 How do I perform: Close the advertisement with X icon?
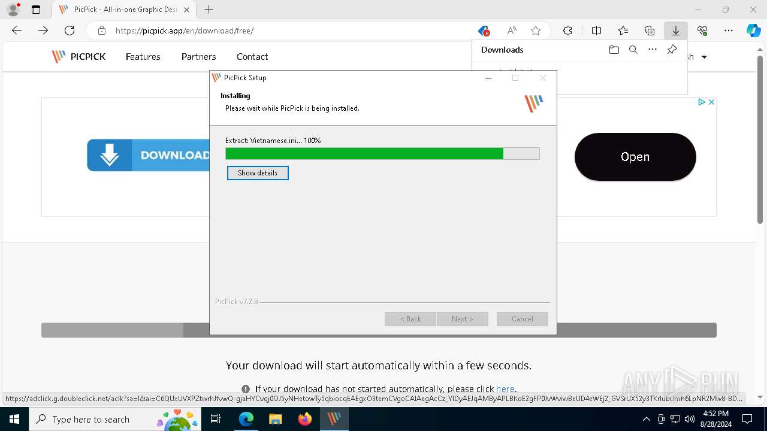[711, 102]
